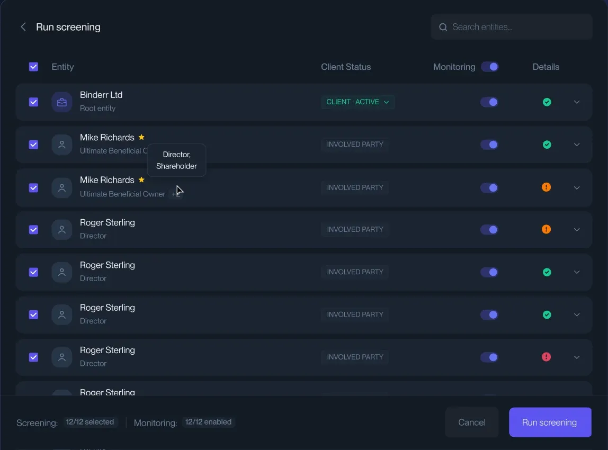Click the back arrow beside Run screening title

click(x=23, y=27)
